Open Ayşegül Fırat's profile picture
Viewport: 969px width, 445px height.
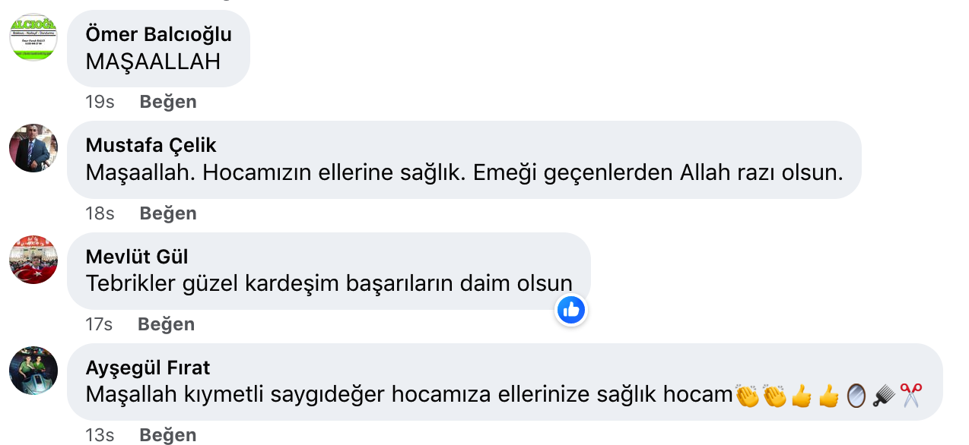click(x=33, y=371)
